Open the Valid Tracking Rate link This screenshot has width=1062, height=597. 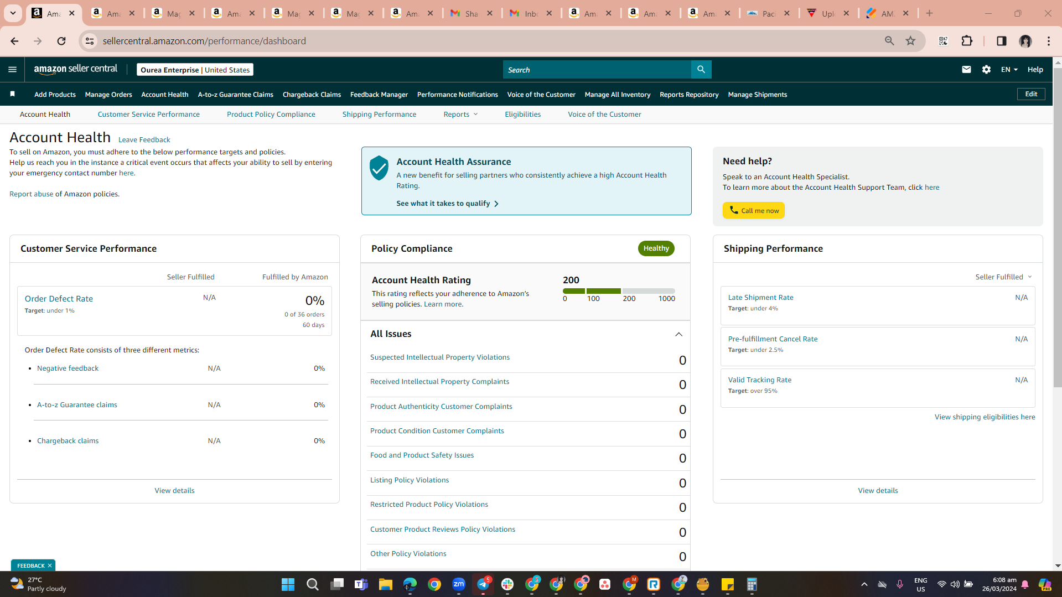click(x=759, y=380)
